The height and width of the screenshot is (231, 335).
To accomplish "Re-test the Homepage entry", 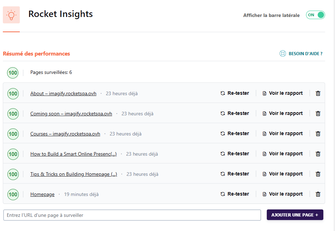I will coord(235,194).
